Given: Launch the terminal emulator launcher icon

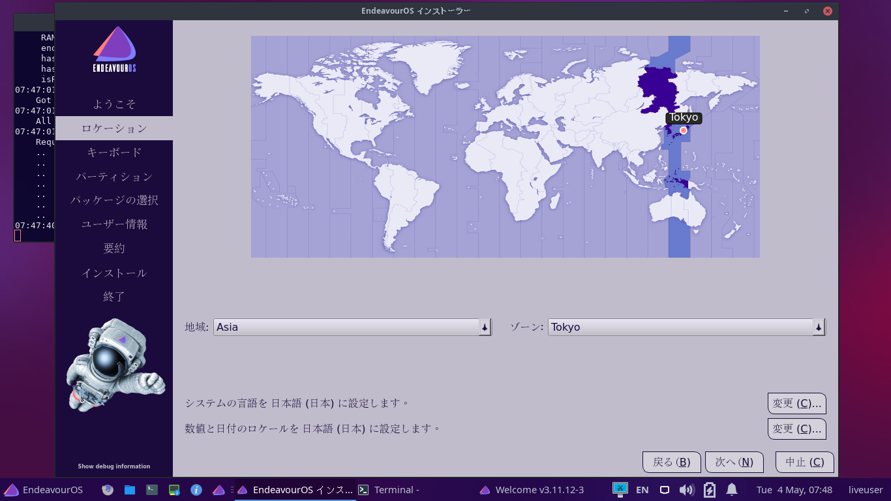Looking at the screenshot, I should (152, 490).
